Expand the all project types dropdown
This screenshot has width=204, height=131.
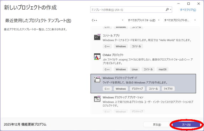(x=180, y=20)
